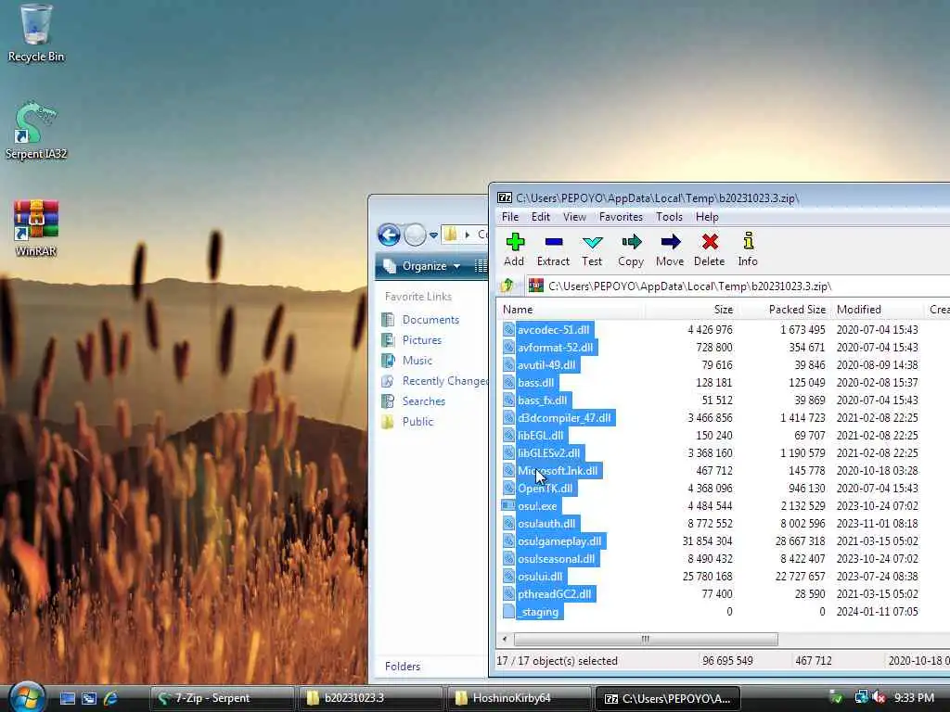Click the left arrow of horizontal scrollbar
Screen dimensions: 950x712
(505, 639)
